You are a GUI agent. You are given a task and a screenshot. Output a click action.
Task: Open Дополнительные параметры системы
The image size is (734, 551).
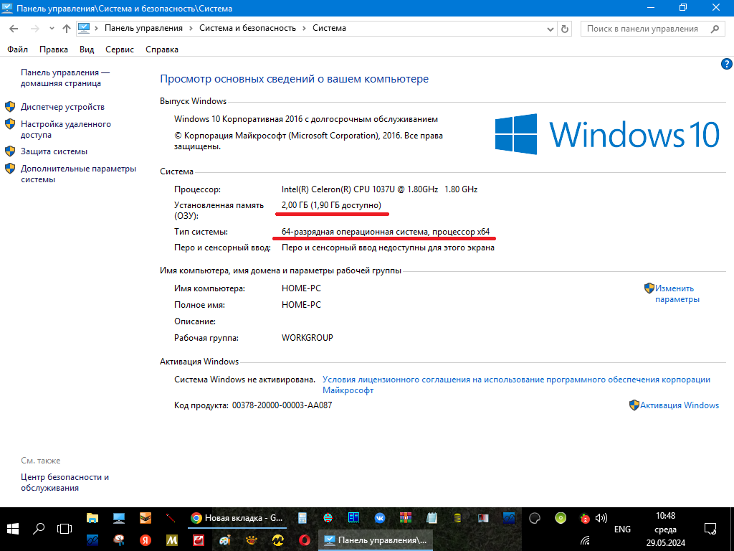(x=78, y=174)
